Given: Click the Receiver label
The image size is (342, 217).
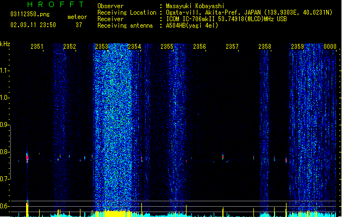Looking at the screenshot, I should coord(110,19).
